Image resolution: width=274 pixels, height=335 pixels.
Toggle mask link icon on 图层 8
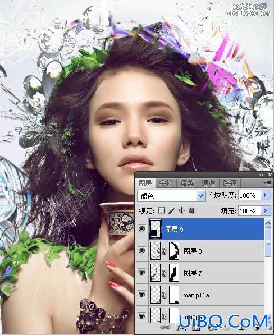(x=165, y=251)
